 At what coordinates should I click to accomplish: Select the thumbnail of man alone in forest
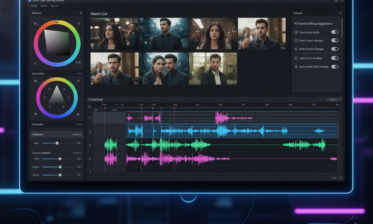click(163, 33)
